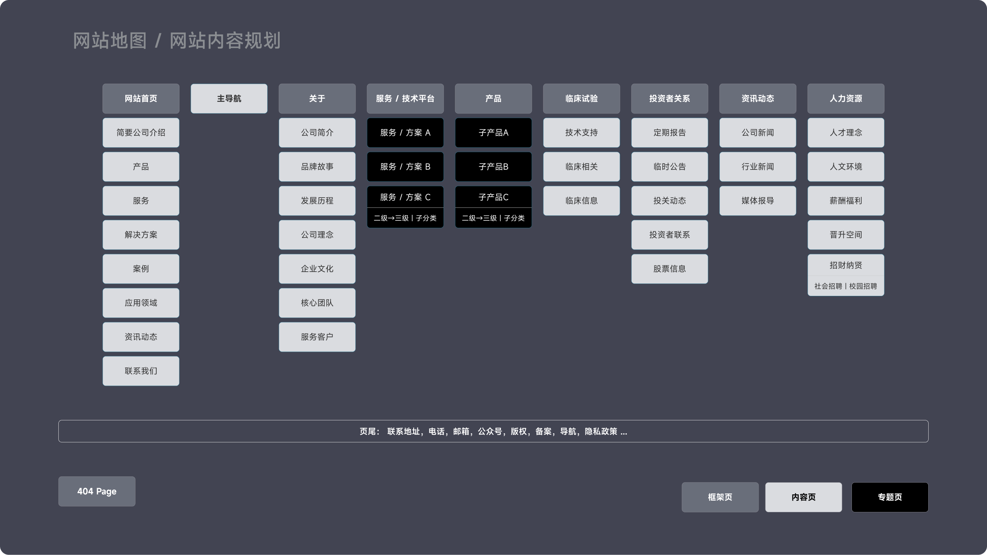Select the 媒体报导 node
This screenshot has width=987, height=555.
pyautogui.click(x=757, y=201)
